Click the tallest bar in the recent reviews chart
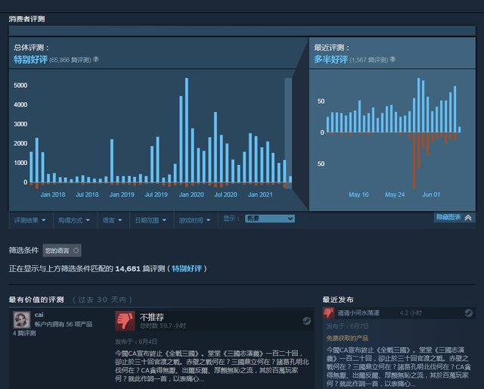 [418, 105]
